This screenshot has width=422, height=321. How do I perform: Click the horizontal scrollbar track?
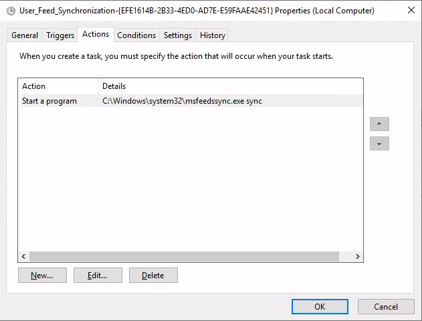(184, 256)
